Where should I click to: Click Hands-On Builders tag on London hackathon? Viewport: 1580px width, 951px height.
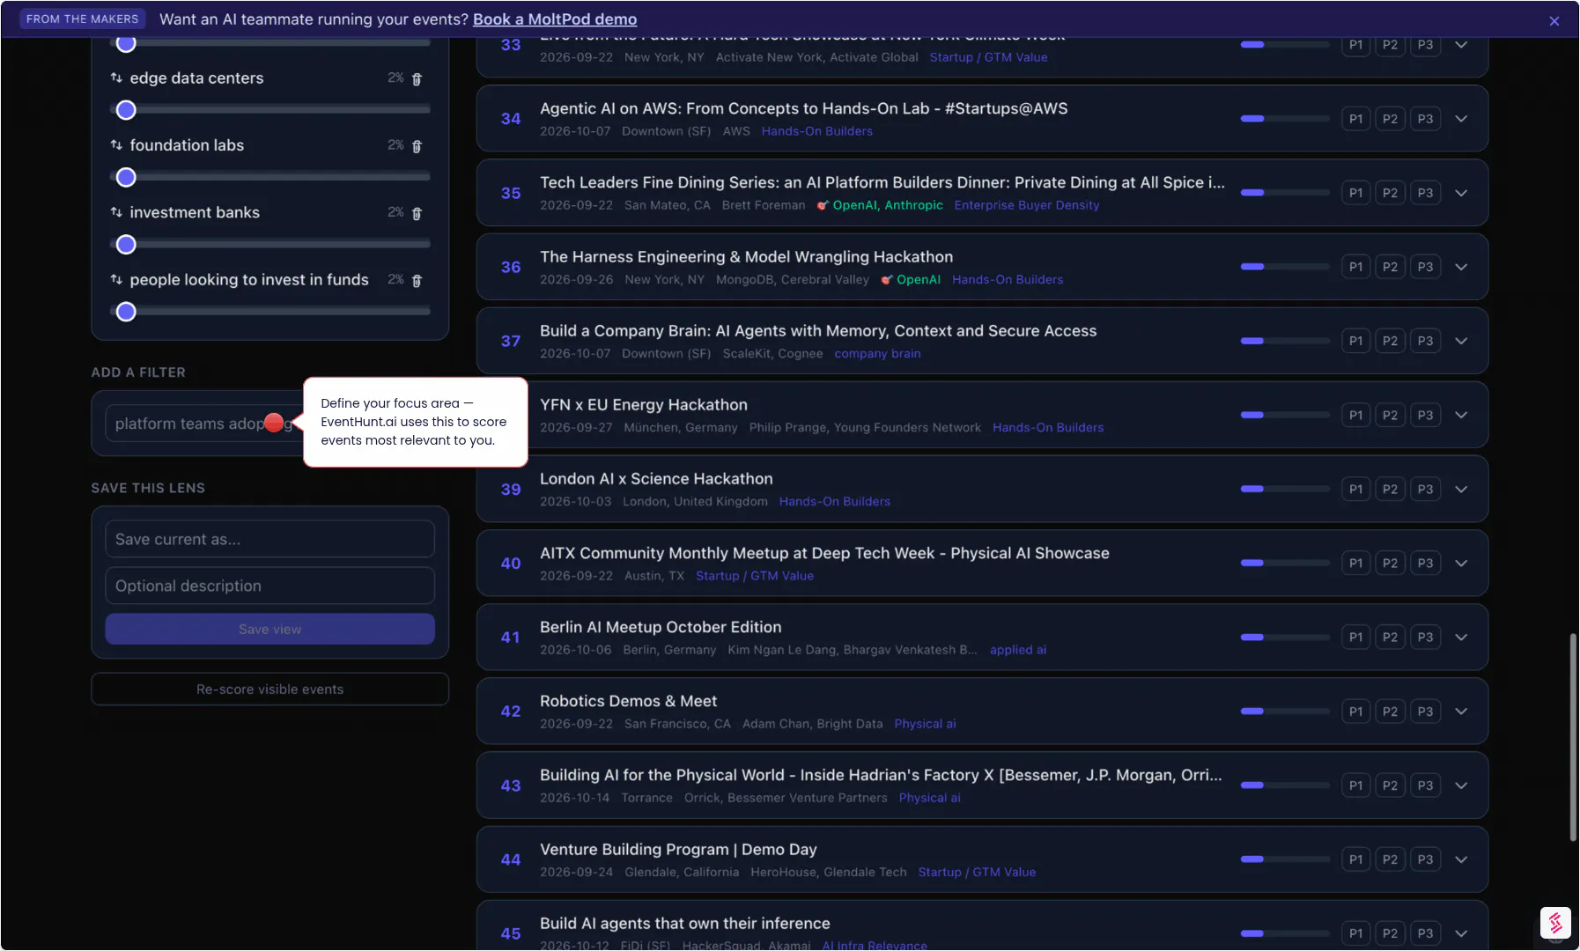pyautogui.click(x=835, y=502)
